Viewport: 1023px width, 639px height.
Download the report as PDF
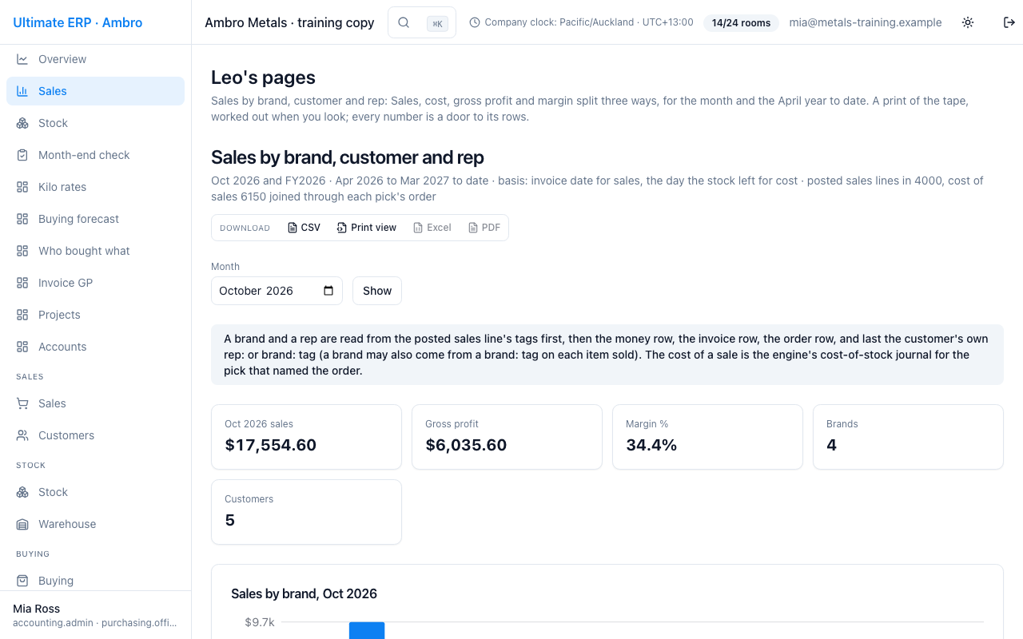[x=484, y=228]
